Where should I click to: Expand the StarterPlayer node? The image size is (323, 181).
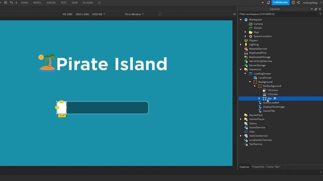(241, 119)
